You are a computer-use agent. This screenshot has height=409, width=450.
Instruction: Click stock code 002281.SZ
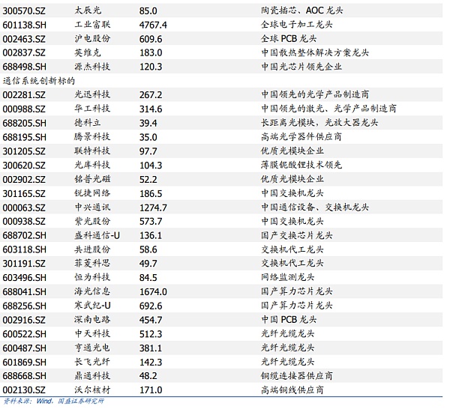point(25,94)
